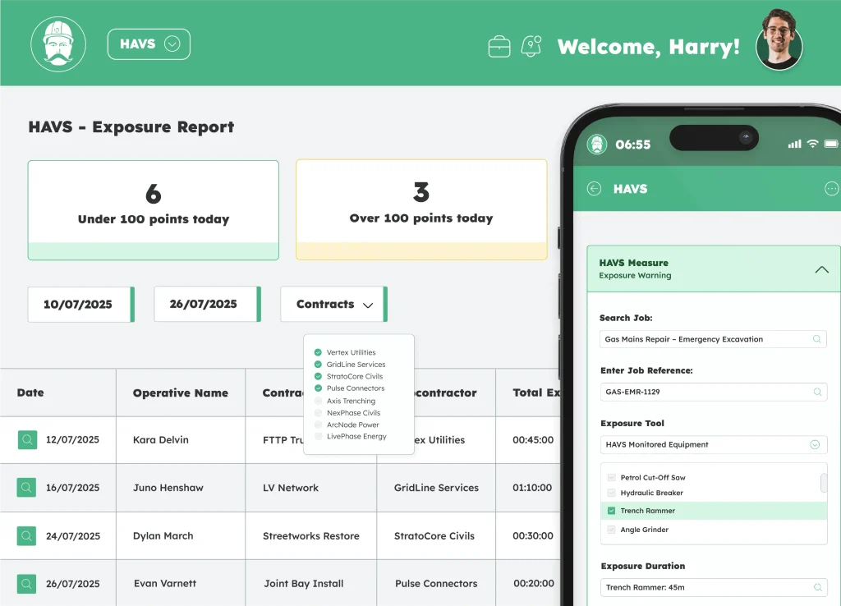This screenshot has height=606, width=841.
Task: Click search icon in Search Job field
Action: click(x=816, y=339)
